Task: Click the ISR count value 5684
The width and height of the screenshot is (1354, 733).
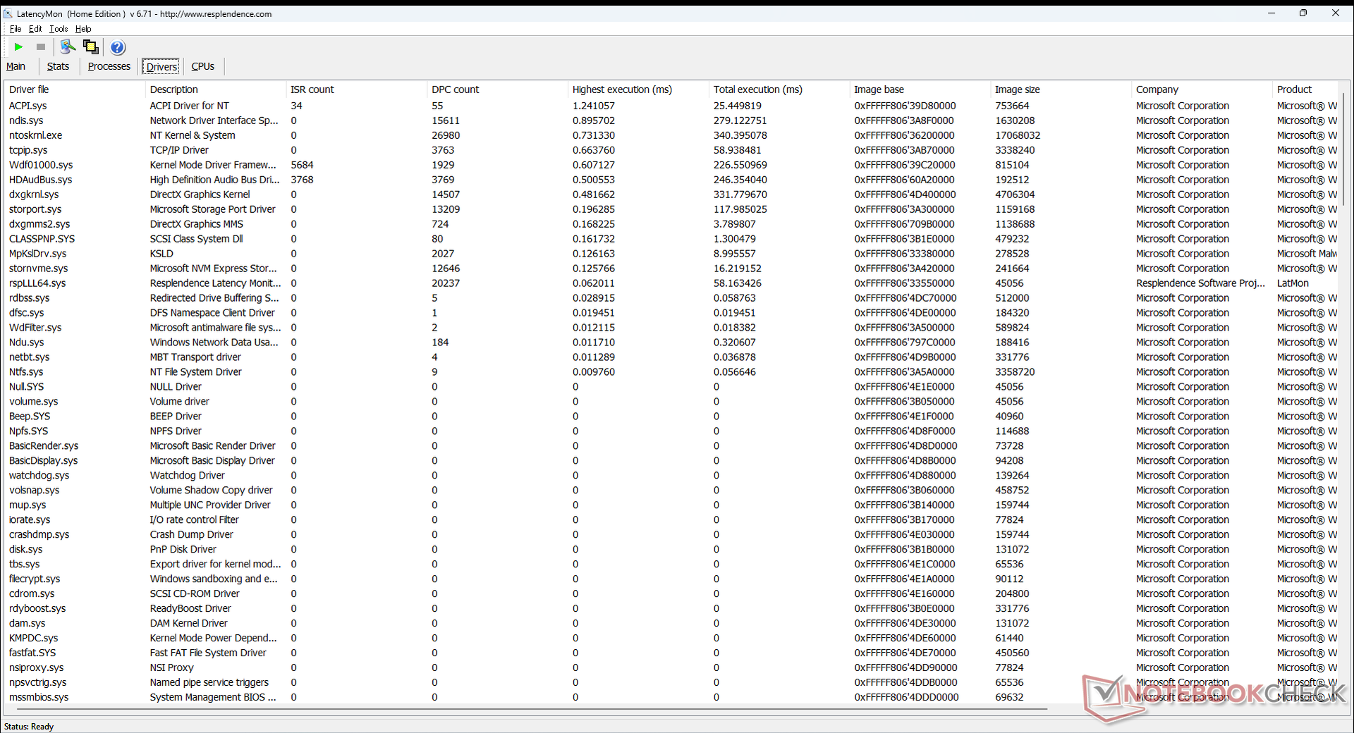Action: click(x=303, y=165)
